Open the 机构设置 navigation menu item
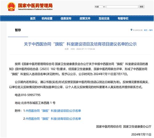The height and width of the screenshot is (138, 154). pos(47,19)
